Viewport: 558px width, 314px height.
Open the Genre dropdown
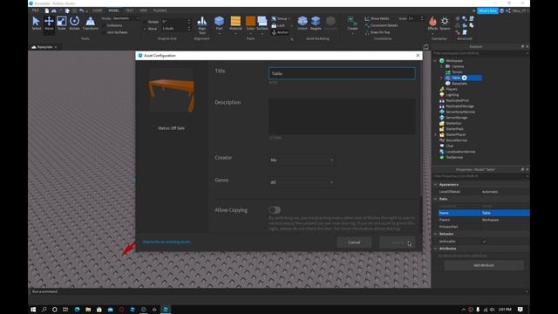pos(302,182)
